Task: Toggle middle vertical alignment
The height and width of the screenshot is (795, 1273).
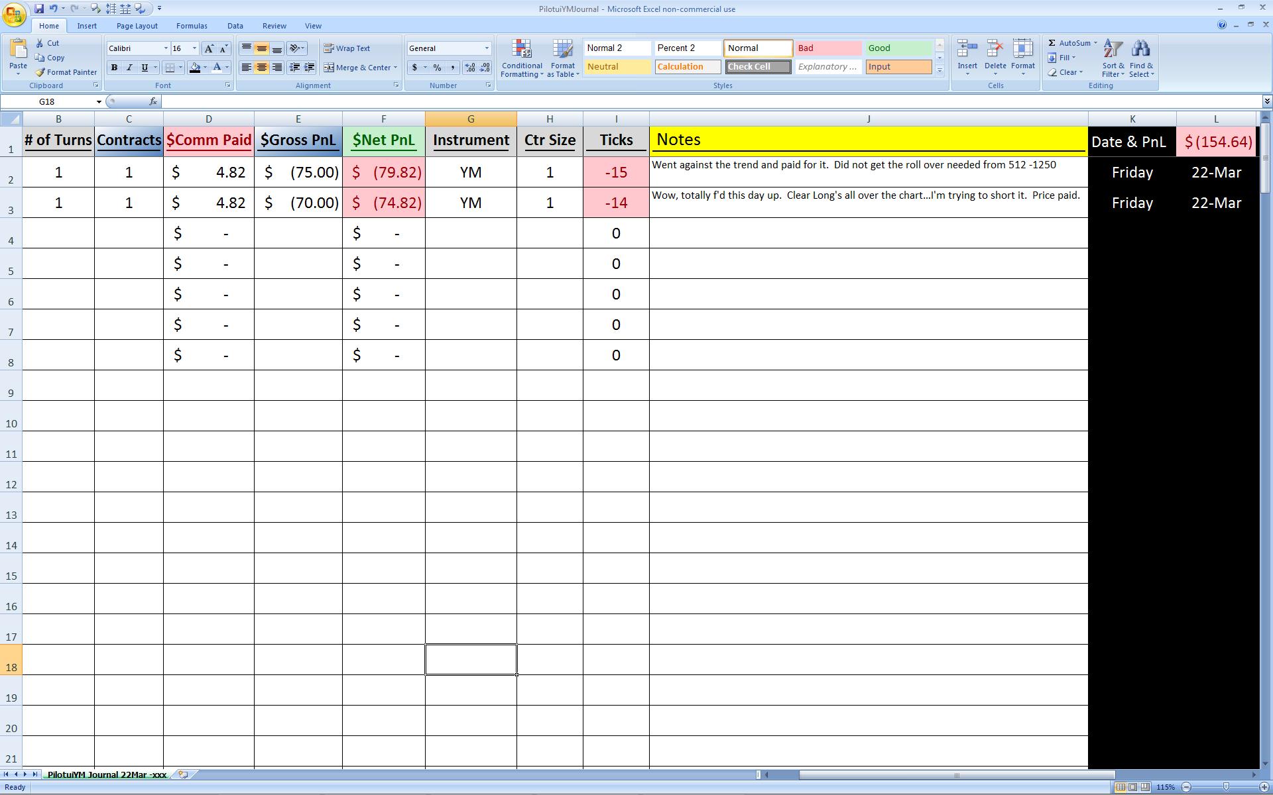Action: [262, 48]
